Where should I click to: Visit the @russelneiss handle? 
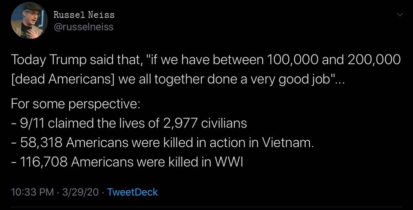(83, 27)
